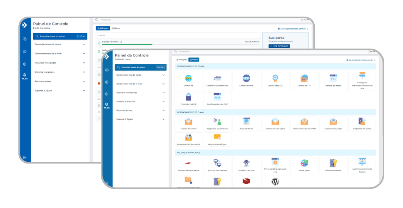Open Tarefas Cron Jobs icon
The height and width of the screenshot is (208, 403).
(246, 163)
